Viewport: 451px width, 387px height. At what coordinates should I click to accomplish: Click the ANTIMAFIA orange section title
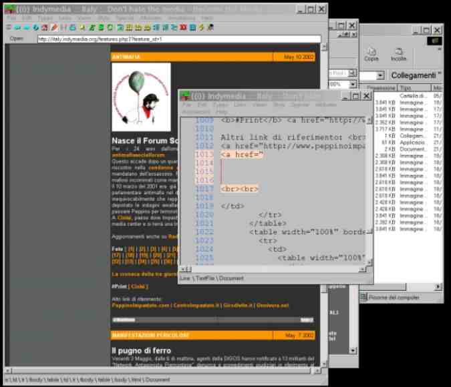click(126, 57)
